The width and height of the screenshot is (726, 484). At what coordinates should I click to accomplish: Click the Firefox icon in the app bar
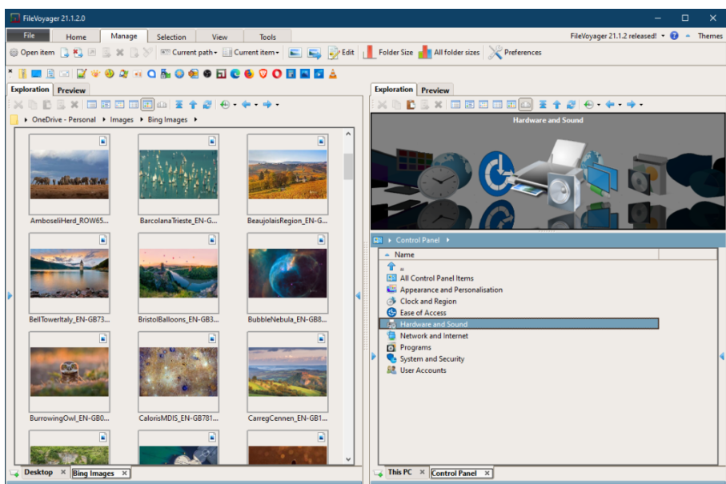[249, 74]
